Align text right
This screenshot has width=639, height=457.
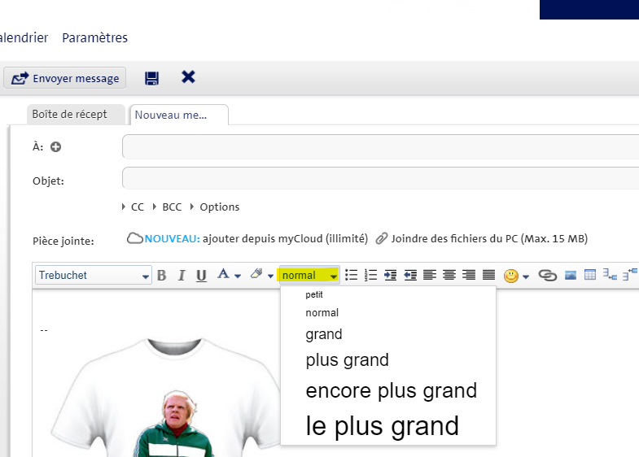point(469,275)
